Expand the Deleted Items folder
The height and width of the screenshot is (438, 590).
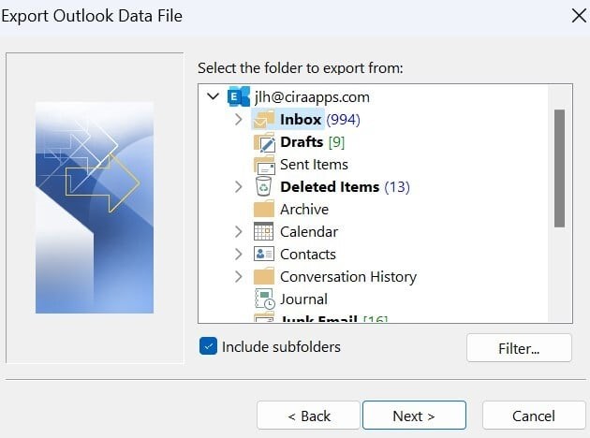coord(238,186)
